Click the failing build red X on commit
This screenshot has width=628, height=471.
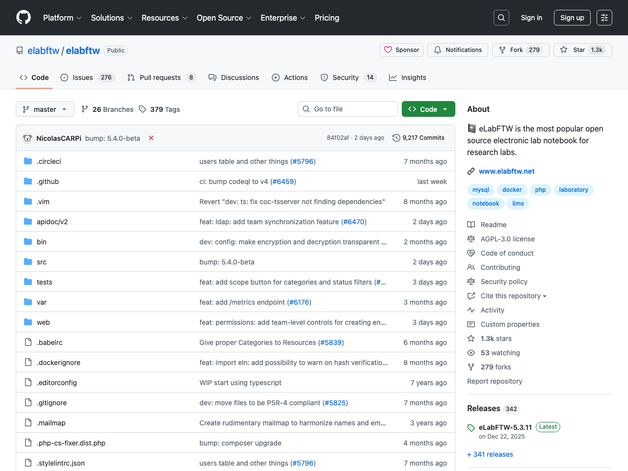coord(151,138)
